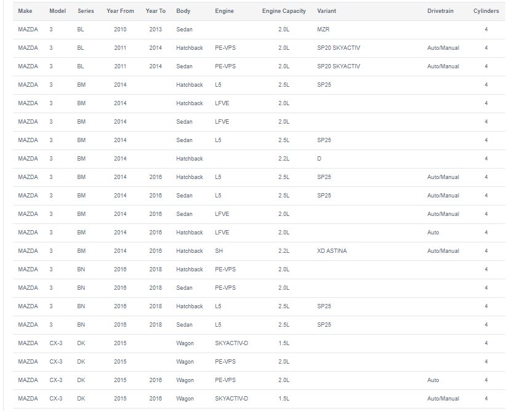Image resolution: width=509 pixels, height=411 pixels.
Task: Click the SH engine cell
Action: pos(218,251)
